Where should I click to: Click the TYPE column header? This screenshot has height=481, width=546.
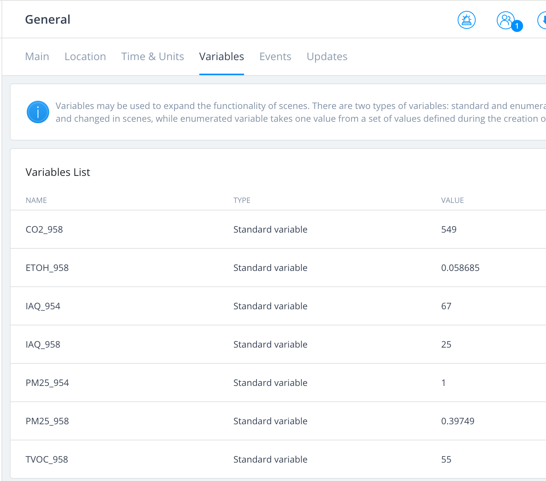[x=242, y=200]
